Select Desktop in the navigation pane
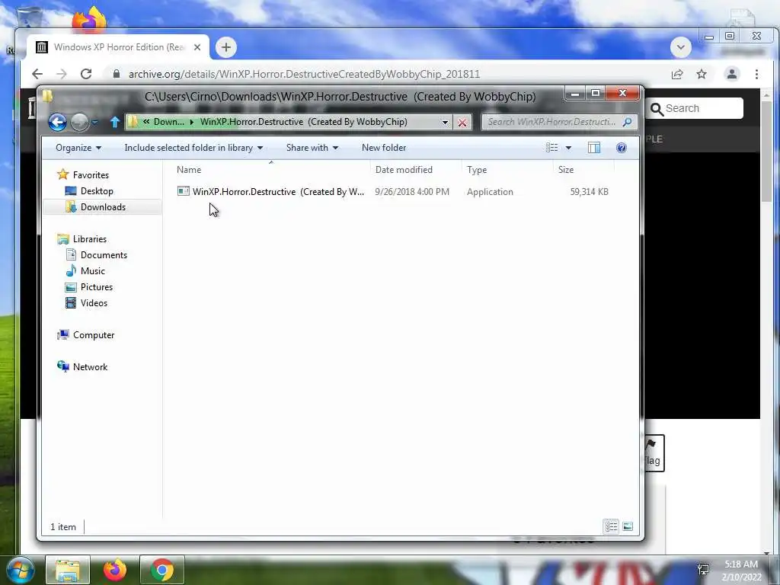Screen dimensions: 780x585 coord(97,191)
